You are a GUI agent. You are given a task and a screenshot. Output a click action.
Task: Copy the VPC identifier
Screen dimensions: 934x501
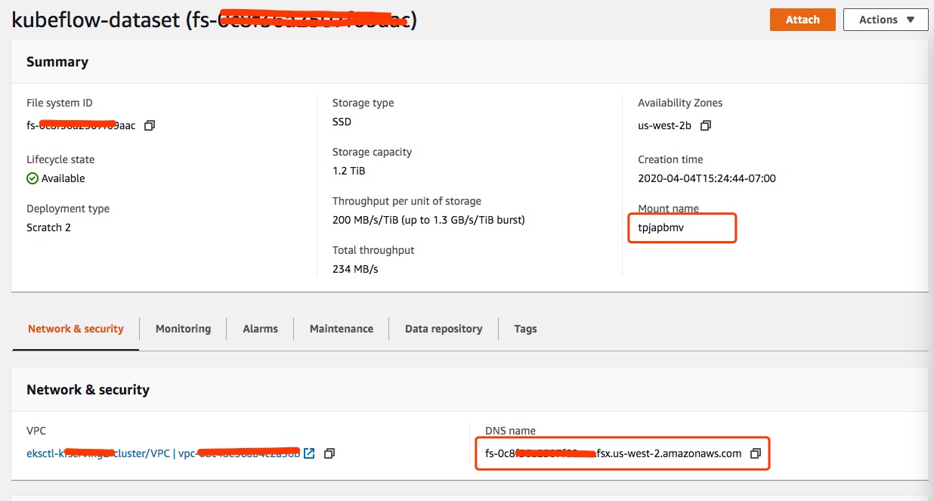(329, 453)
